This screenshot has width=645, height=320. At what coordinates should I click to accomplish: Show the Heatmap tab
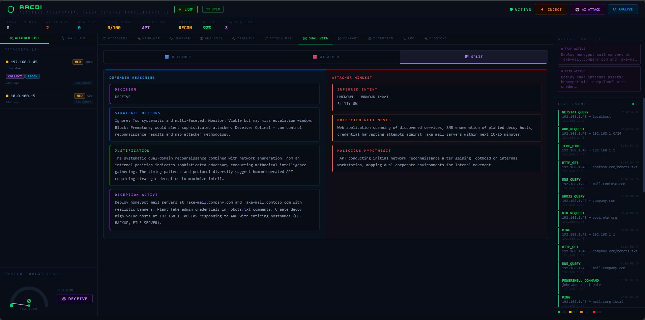click(x=180, y=38)
